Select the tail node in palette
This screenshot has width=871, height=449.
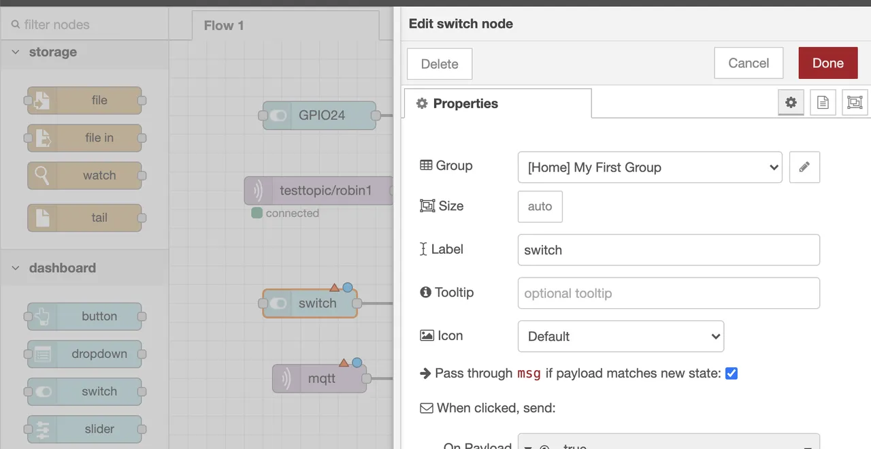point(84,218)
